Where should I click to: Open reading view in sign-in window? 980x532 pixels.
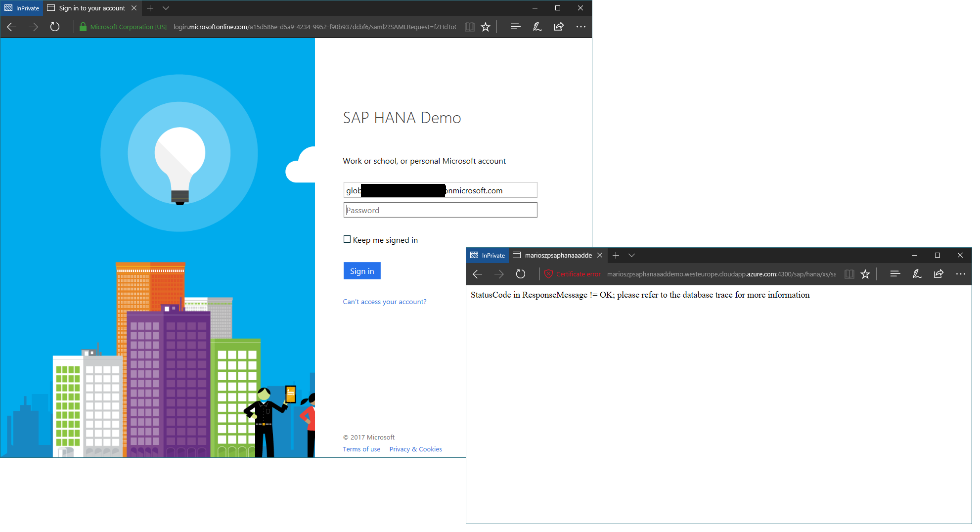coord(470,27)
